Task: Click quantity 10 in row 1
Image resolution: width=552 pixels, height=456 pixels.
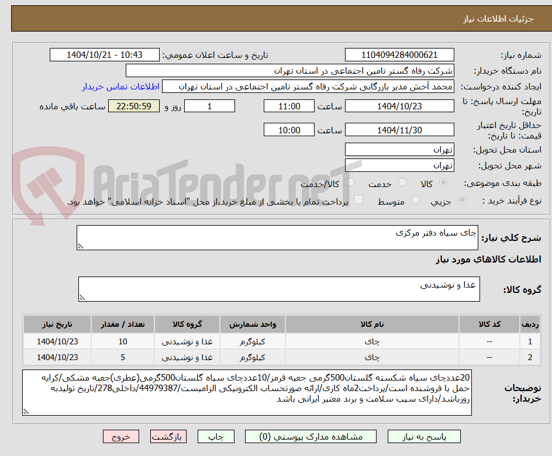Action: coord(123,341)
